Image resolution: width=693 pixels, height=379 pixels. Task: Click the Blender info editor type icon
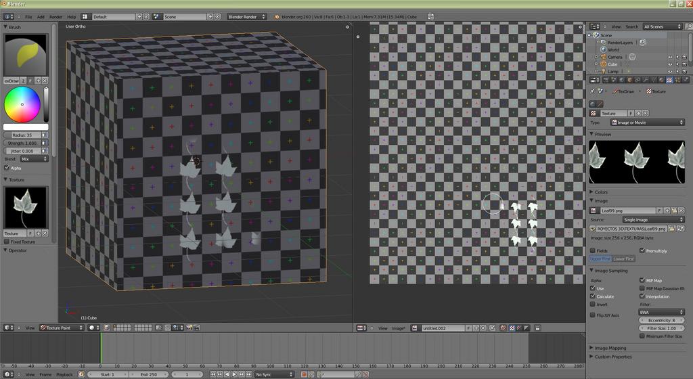click(x=9, y=17)
